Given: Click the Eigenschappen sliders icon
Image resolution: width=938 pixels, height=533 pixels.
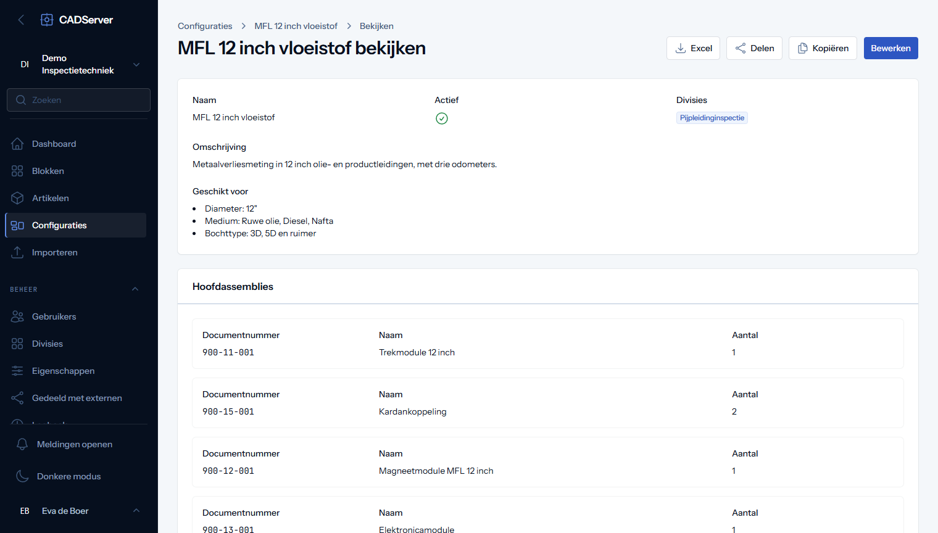Looking at the screenshot, I should (17, 371).
